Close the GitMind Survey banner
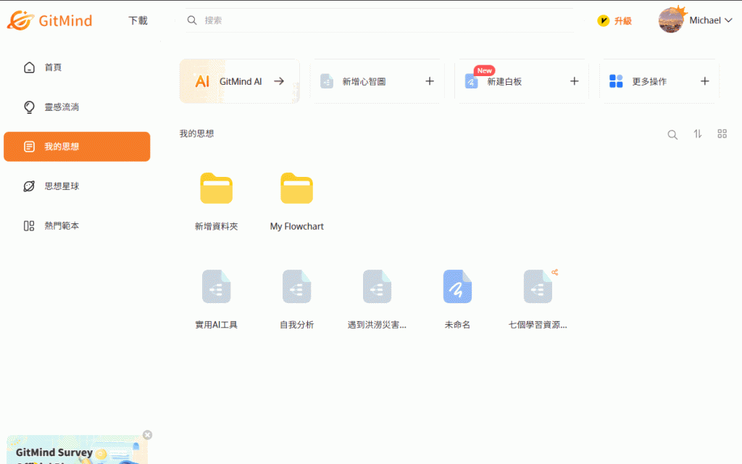 click(148, 435)
